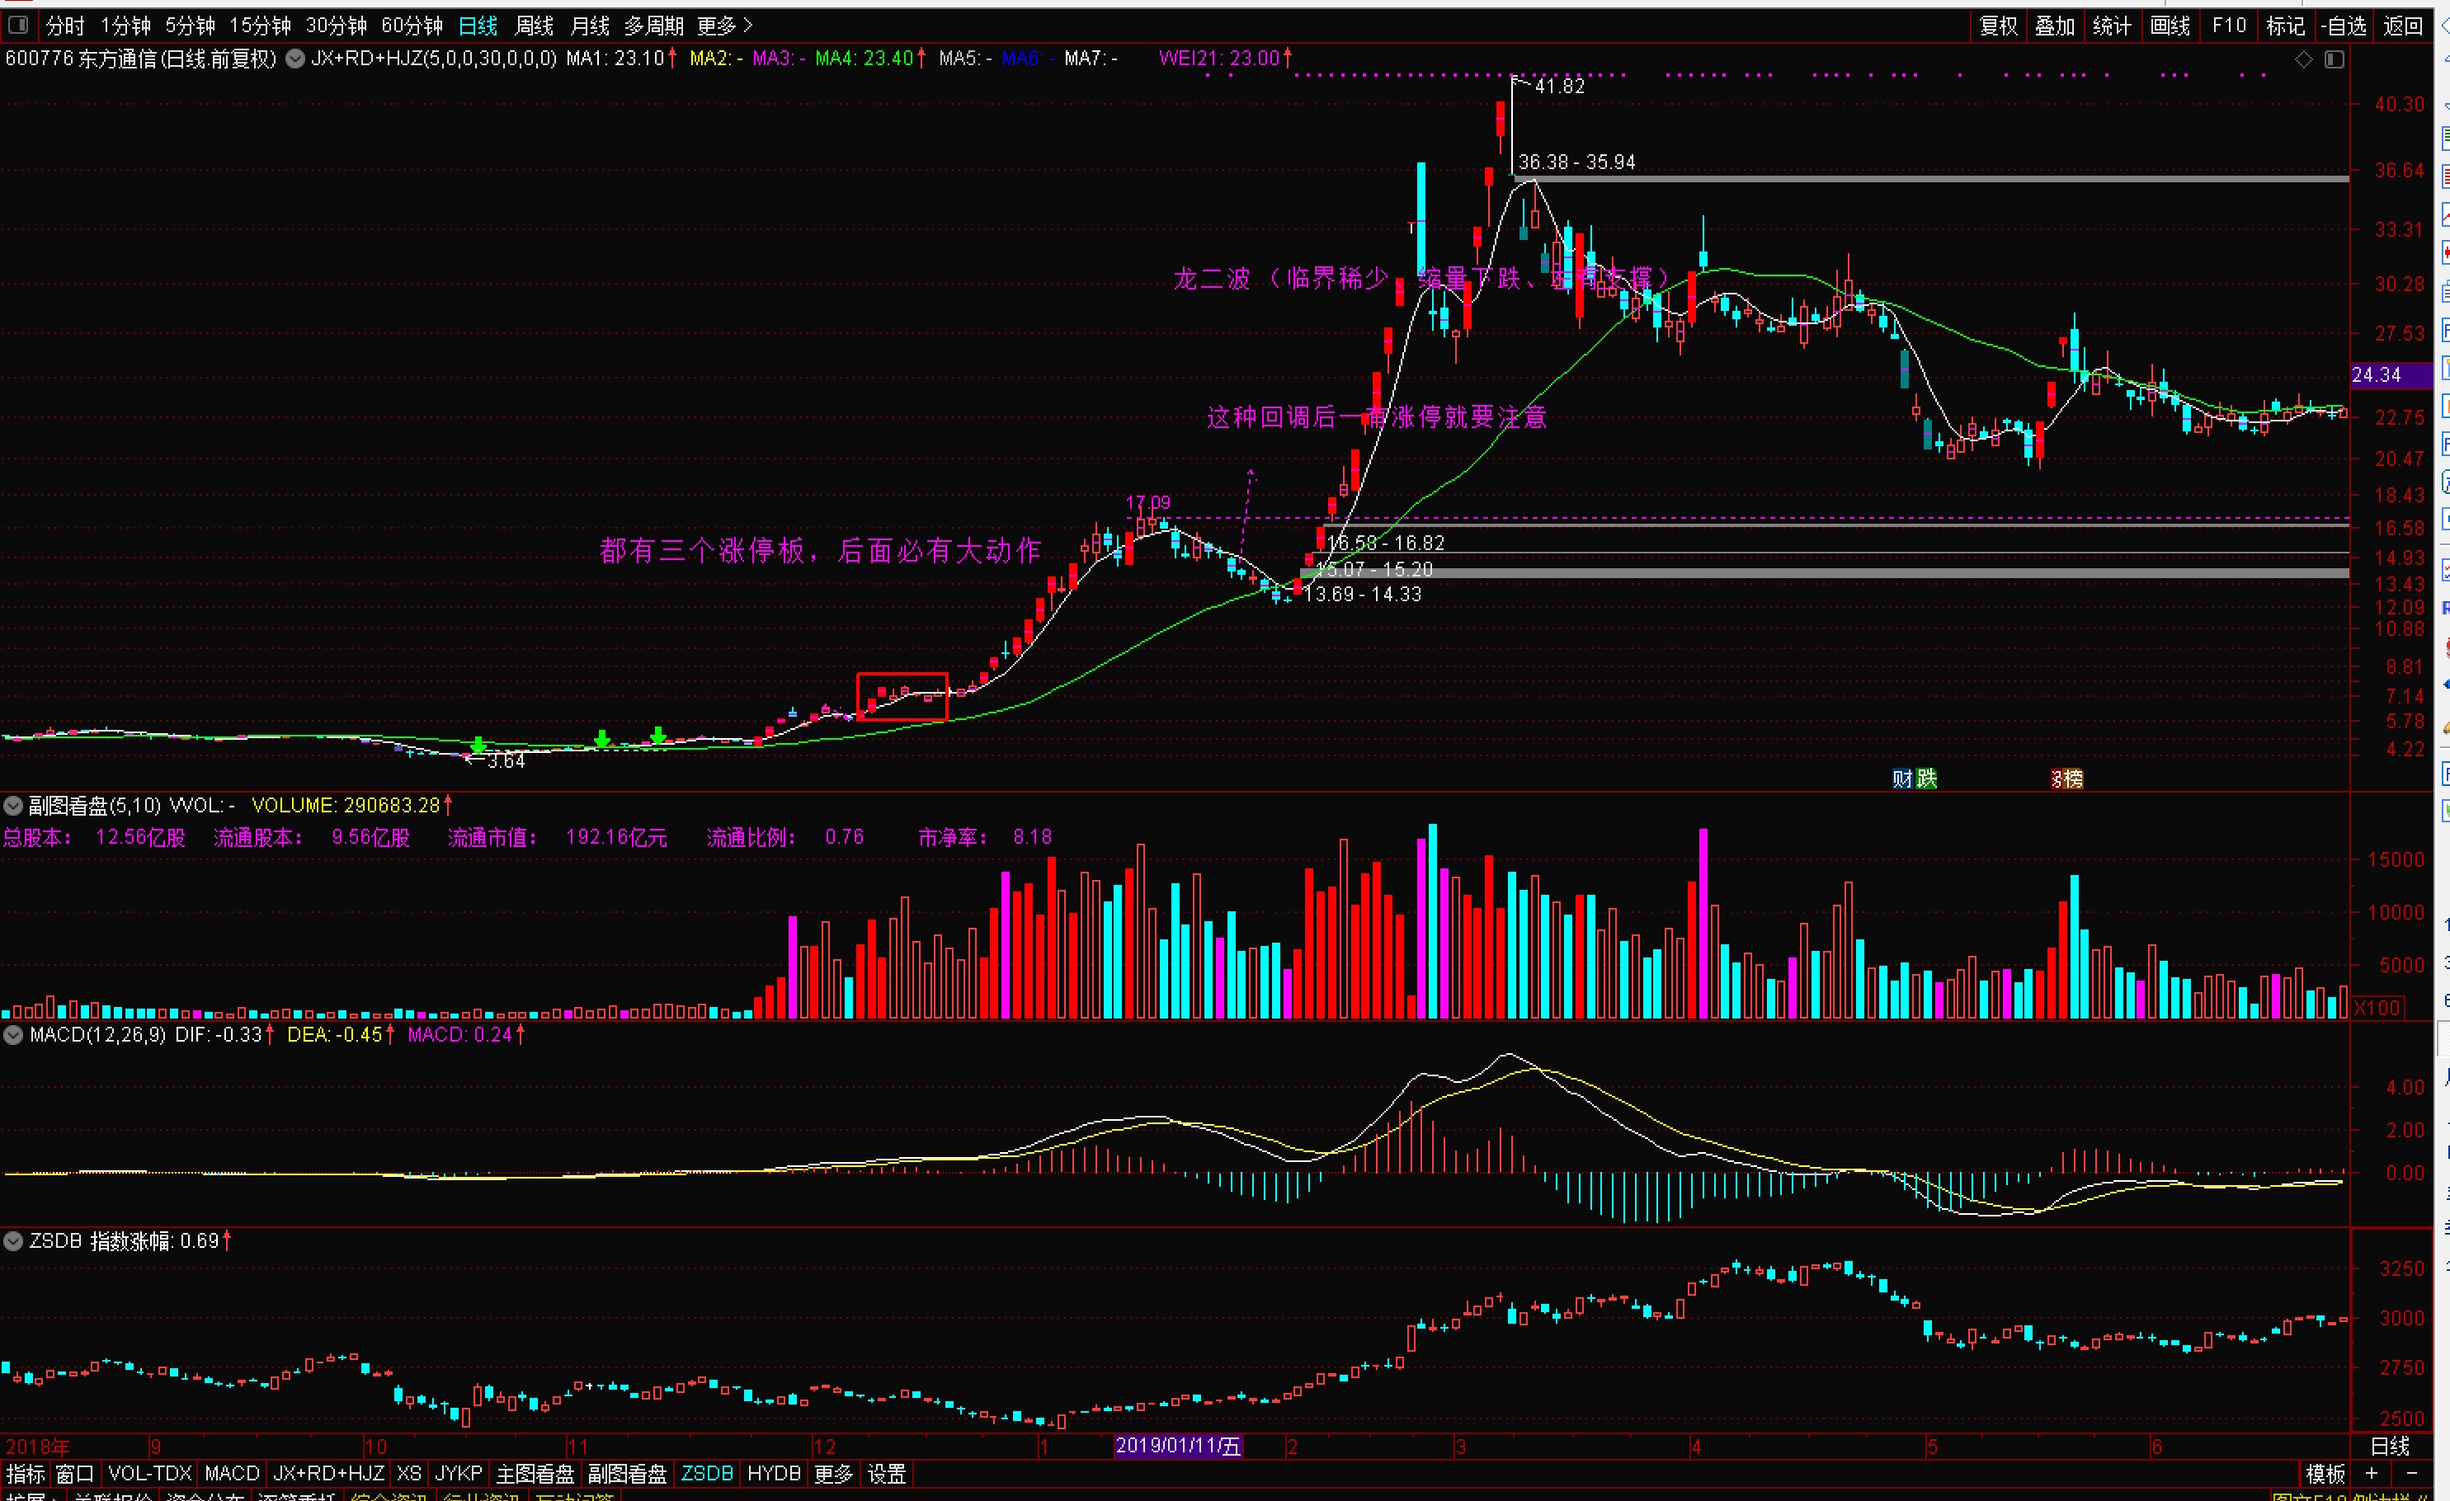Switch to 60分钟 period

pyautogui.click(x=412, y=26)
